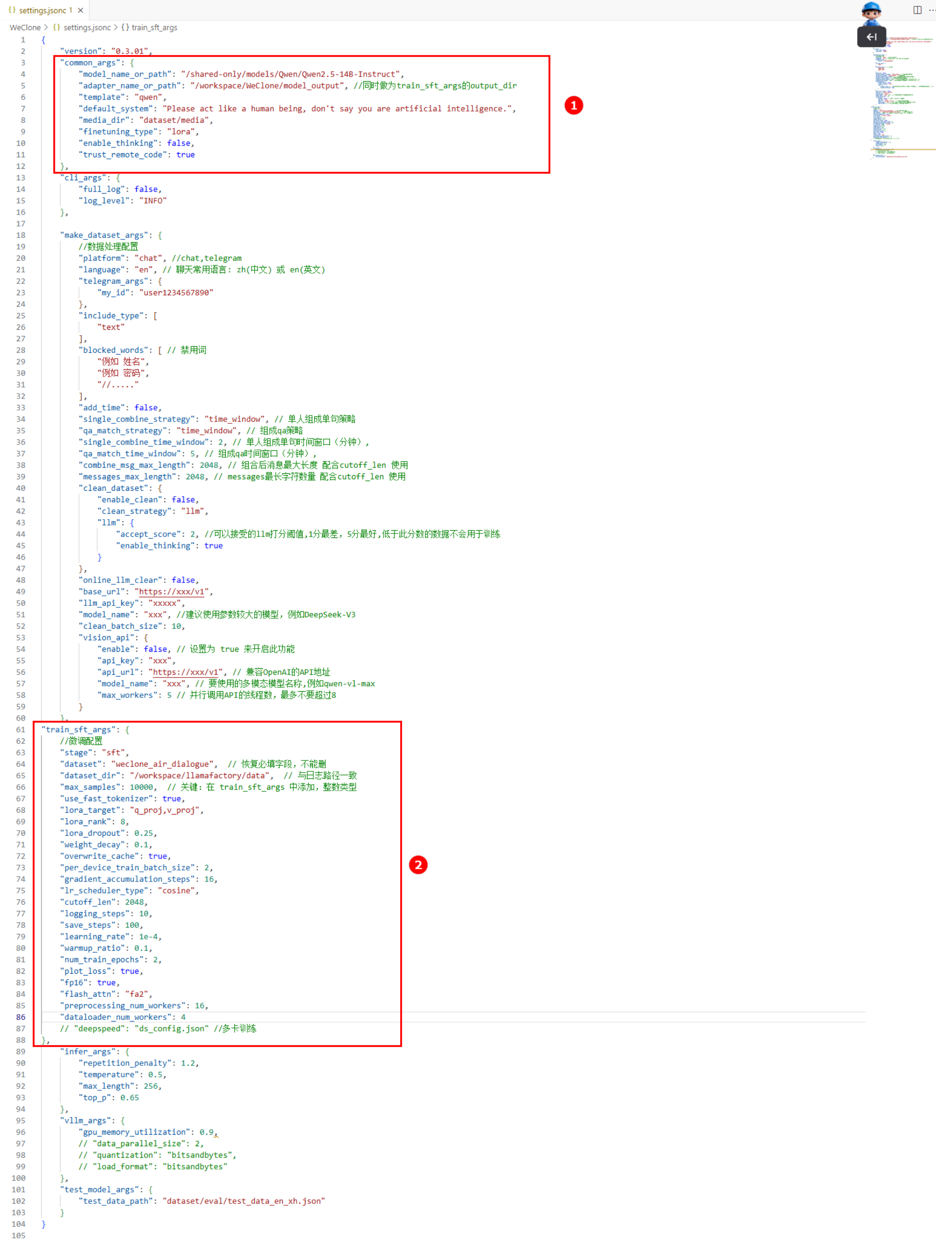Open the More Actions ellipsis menu
936x1259 pixels.
(x=931, y=10)
